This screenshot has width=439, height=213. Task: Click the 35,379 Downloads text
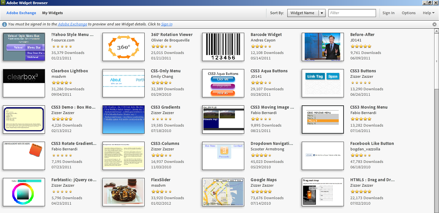[x=68, y=53]
